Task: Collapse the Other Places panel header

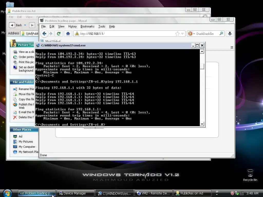Action: [x=24, y=130]
